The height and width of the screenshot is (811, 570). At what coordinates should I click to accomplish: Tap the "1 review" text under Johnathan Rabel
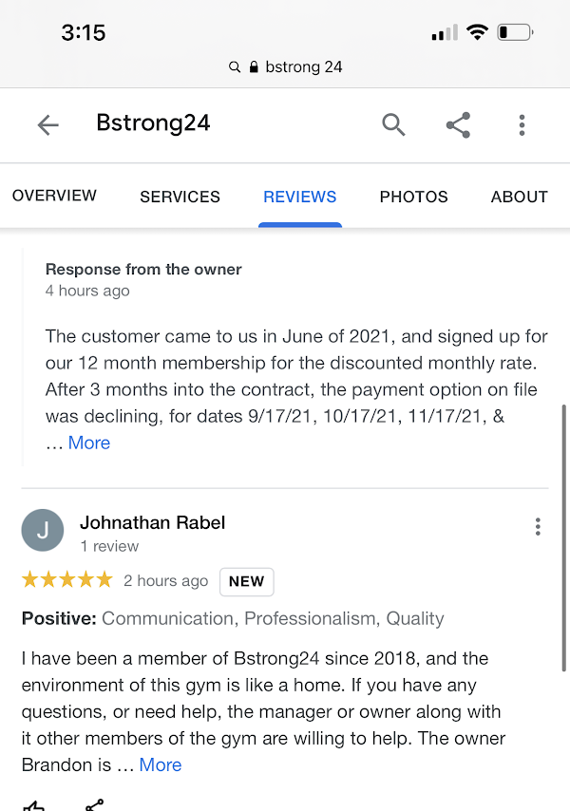109,546
